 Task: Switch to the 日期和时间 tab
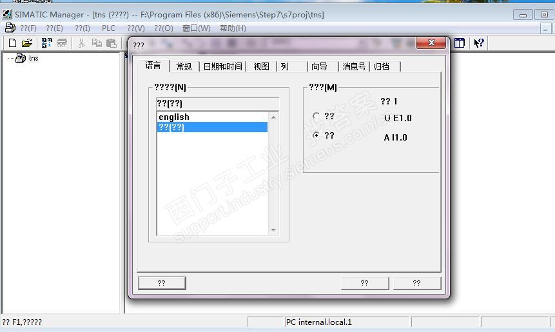[222, 66]
